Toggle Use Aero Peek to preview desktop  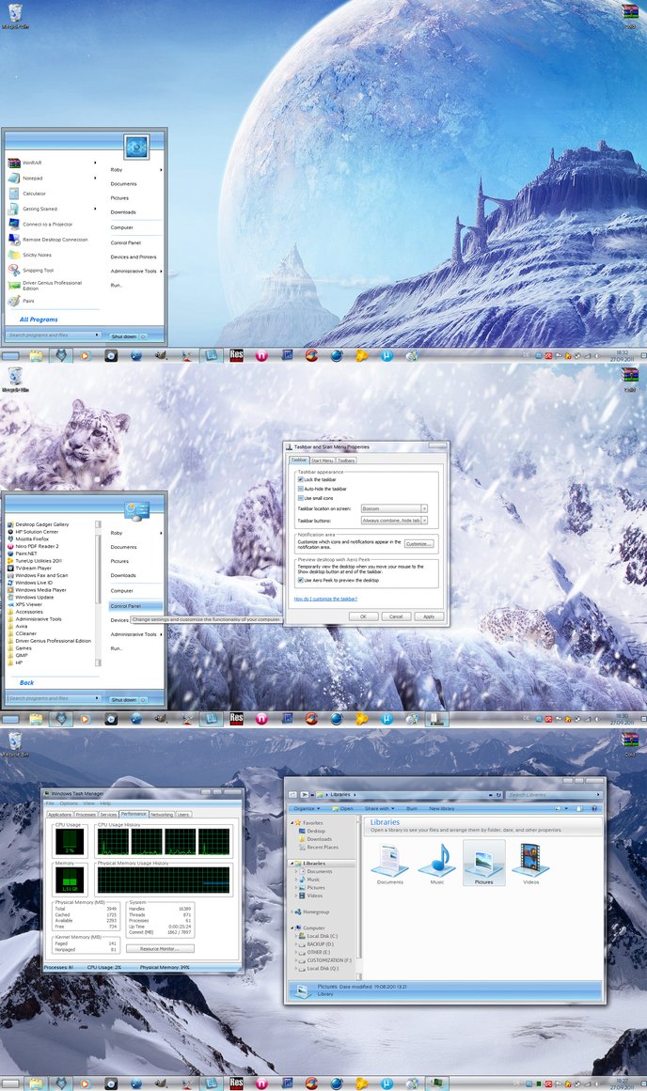[300, 580]
